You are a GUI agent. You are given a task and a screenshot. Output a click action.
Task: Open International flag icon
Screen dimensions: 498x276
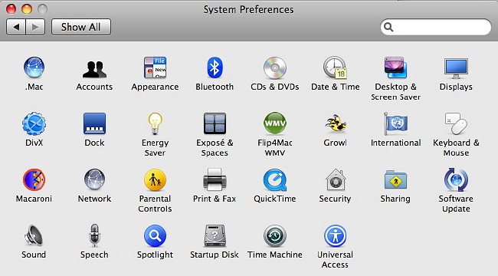pos(395,123)
